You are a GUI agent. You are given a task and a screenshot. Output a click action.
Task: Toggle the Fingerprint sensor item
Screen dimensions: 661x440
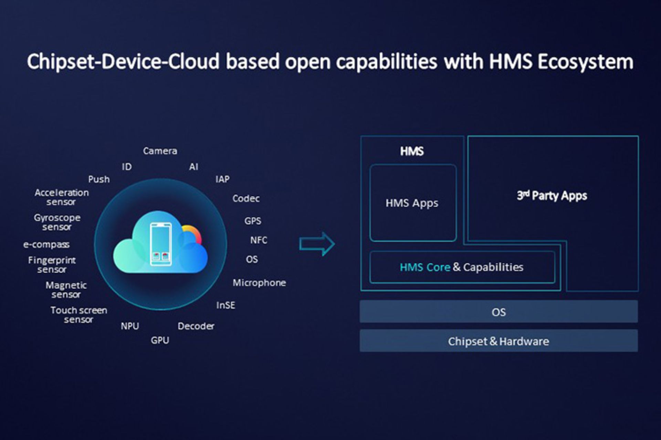[x=52, y=265]
